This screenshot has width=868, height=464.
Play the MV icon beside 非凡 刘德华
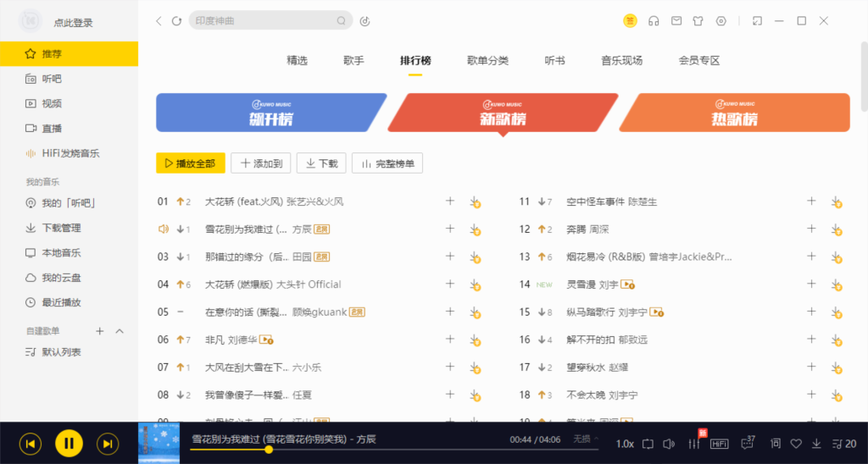[266, 340]
